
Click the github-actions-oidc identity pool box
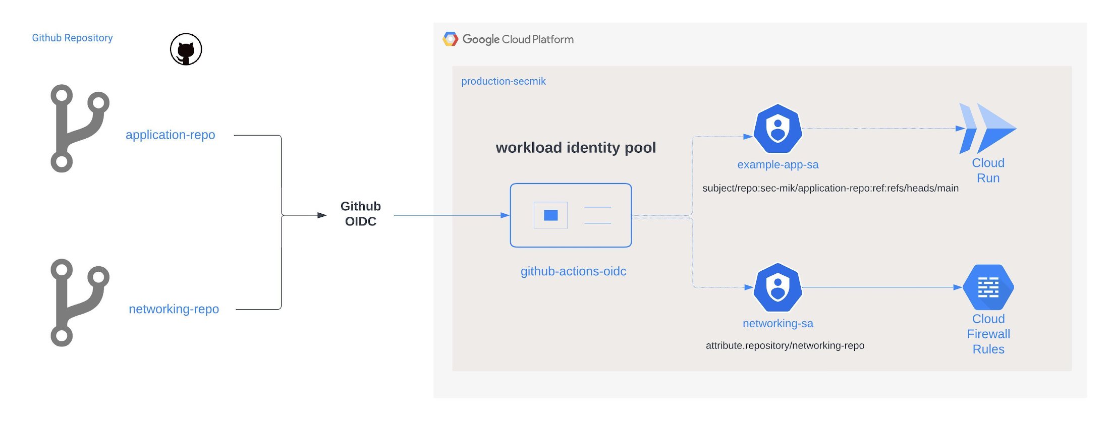pyautogui.click(x=571, y=215)
